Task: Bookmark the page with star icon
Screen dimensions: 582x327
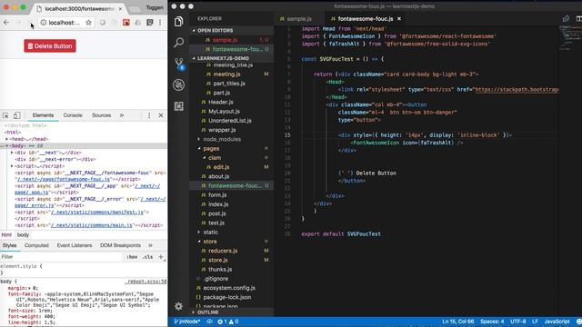Action: (x=88, y=23)
